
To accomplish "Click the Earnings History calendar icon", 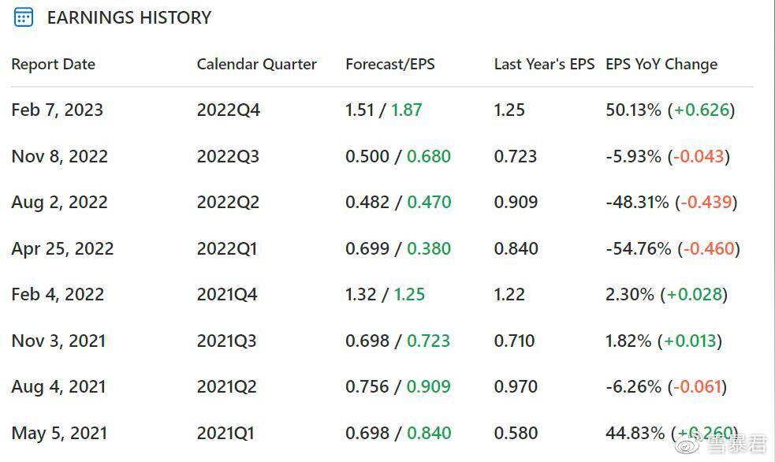I will 23,18.
